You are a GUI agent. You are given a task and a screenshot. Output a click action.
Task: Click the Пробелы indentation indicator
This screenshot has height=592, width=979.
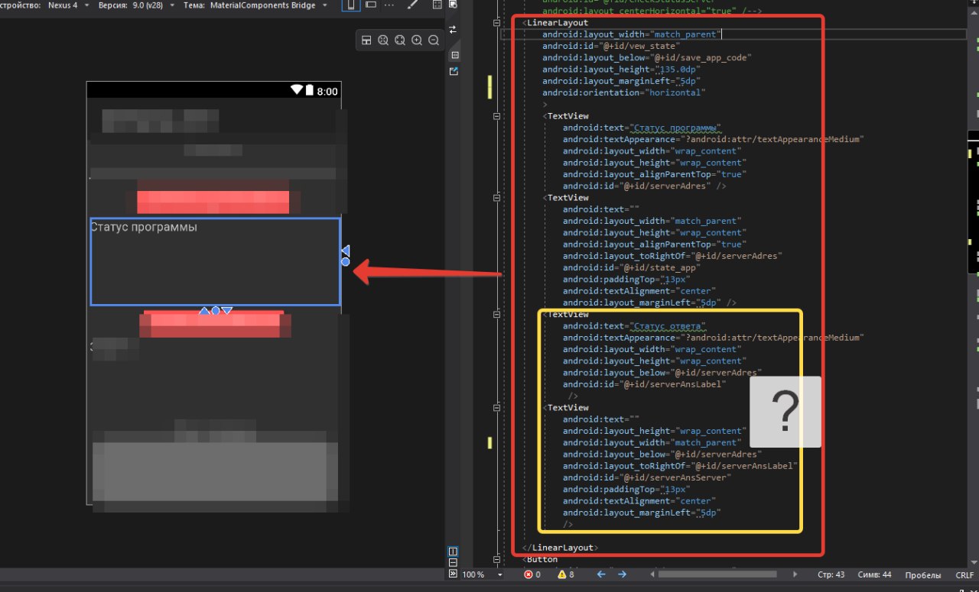[x=922, y=574]
